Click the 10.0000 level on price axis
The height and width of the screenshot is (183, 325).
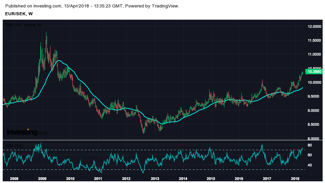(x=315, y=83)
